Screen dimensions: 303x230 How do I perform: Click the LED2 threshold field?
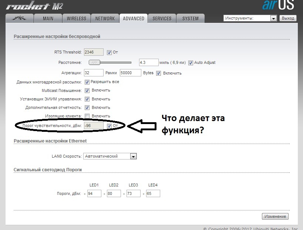pos(114,193)
